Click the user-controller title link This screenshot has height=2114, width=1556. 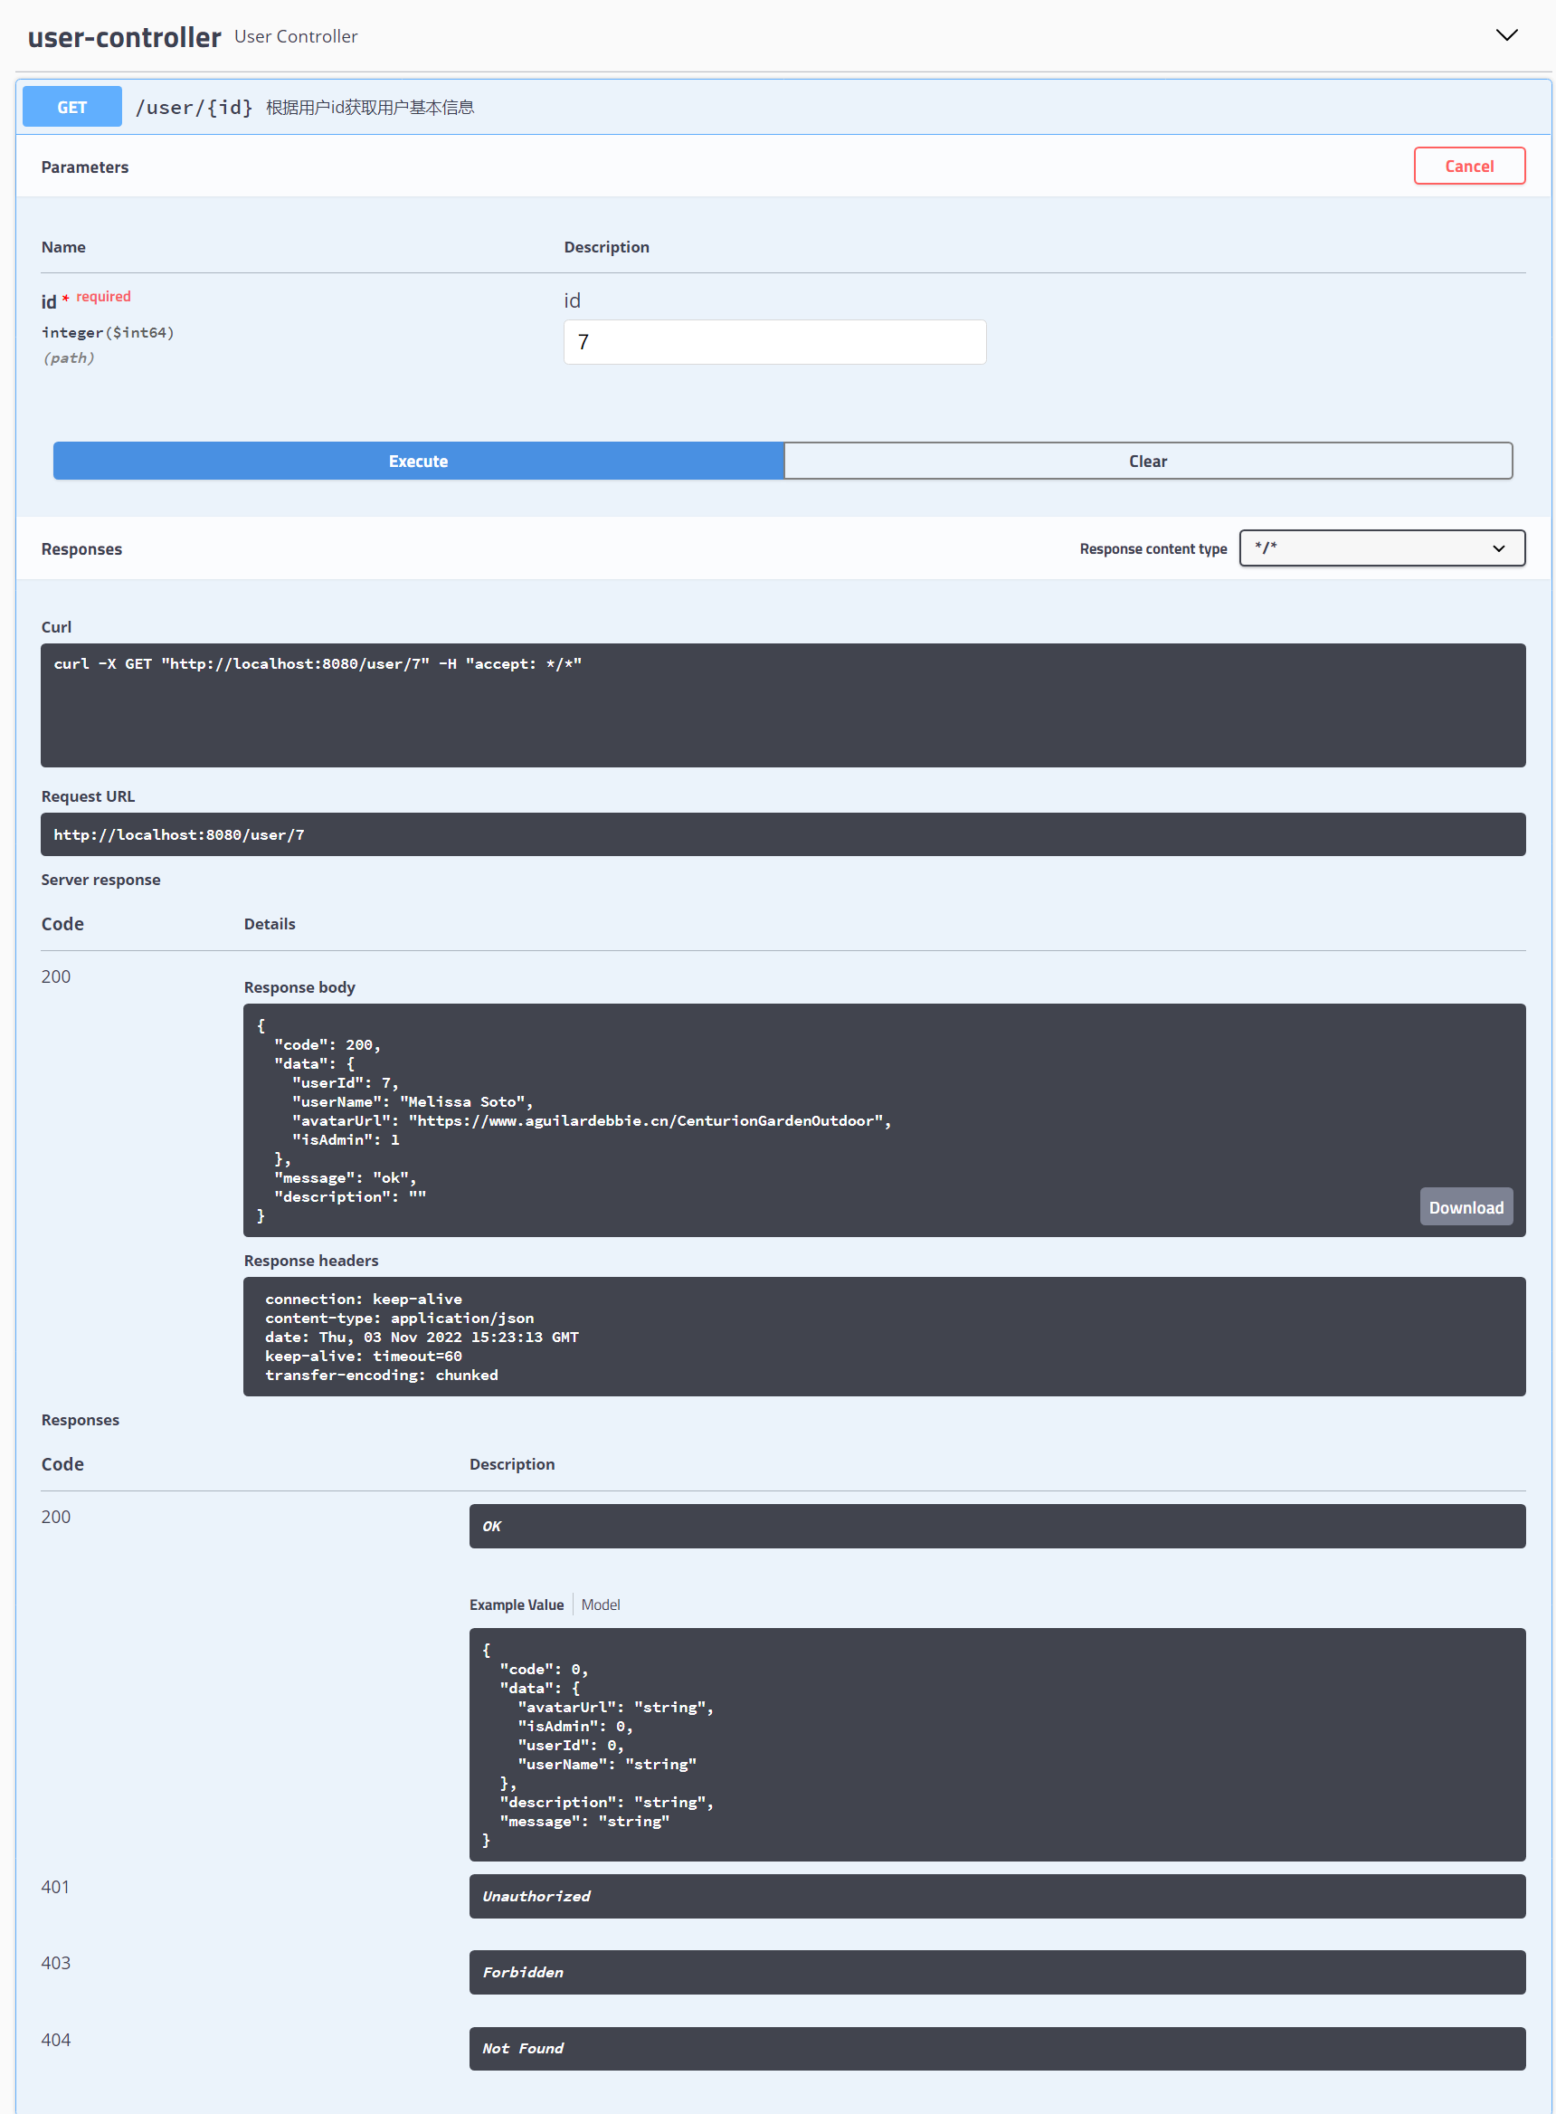pos(124,37)
